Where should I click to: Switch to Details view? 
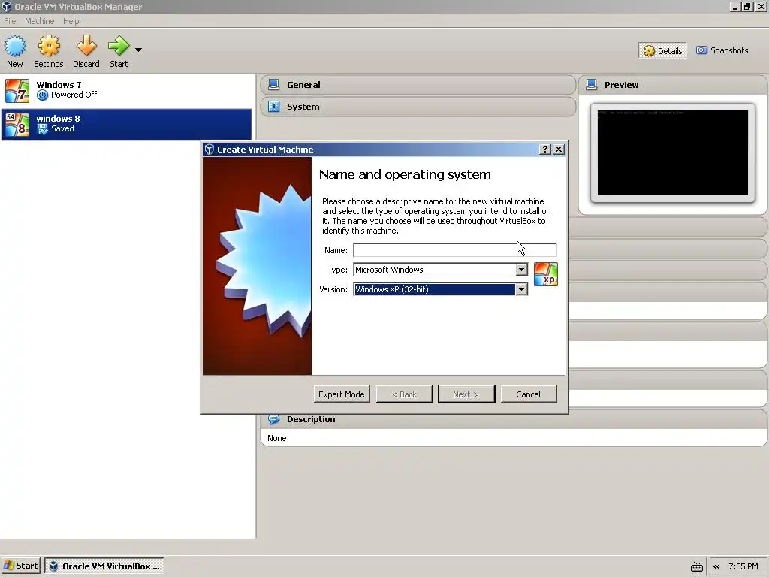pos(662,50)
